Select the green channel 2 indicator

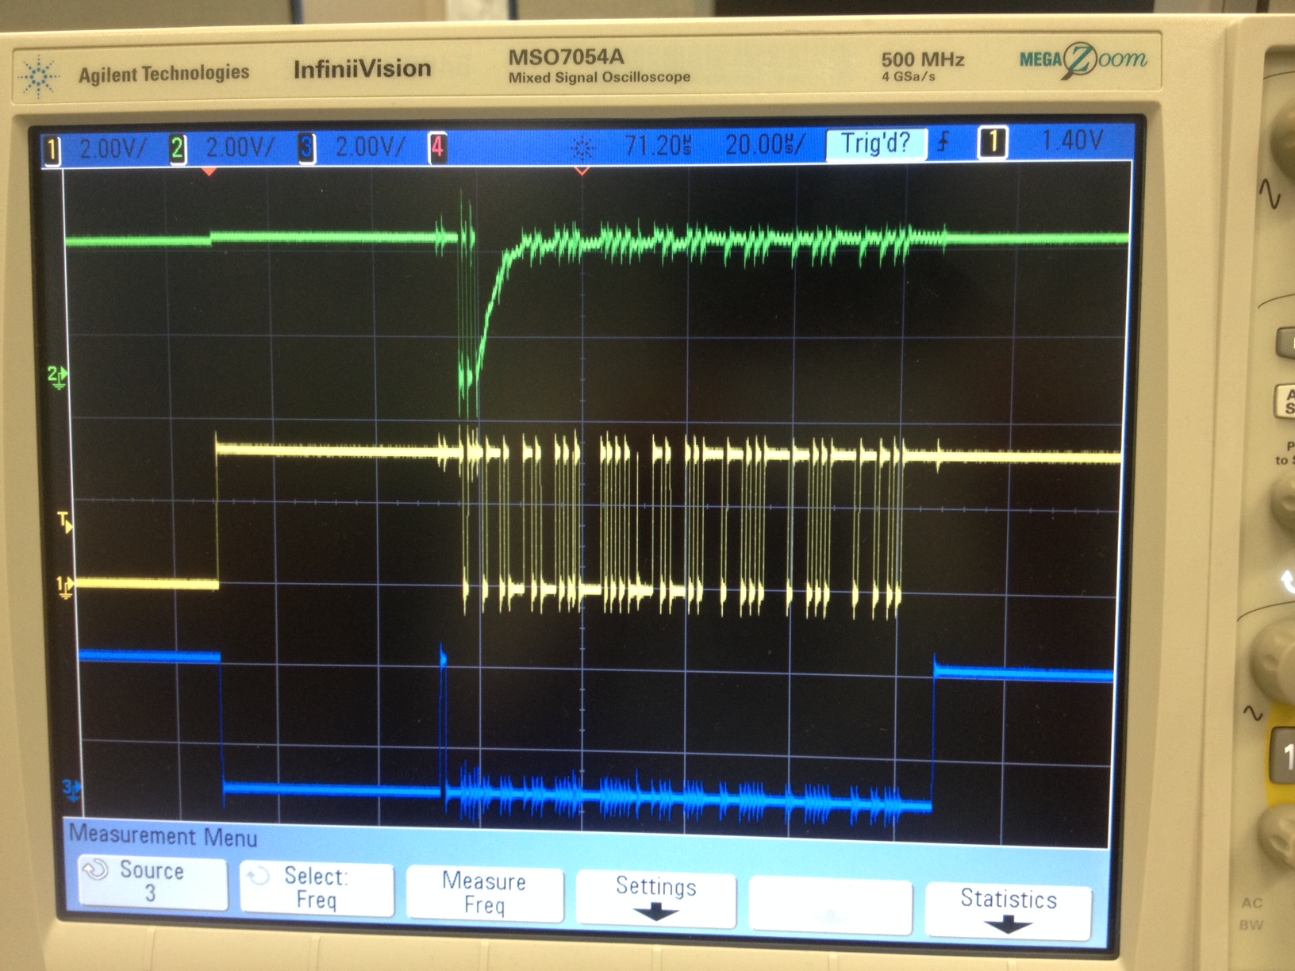click(x=178, y=148)
